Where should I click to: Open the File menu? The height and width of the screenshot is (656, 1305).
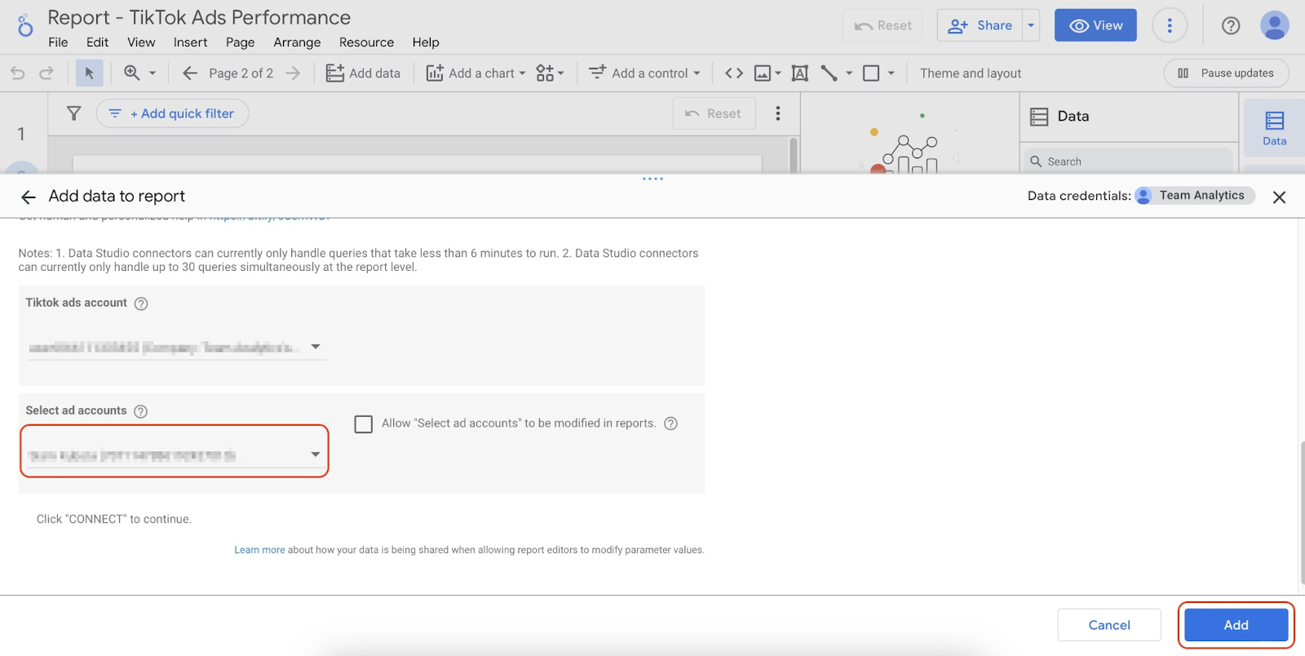[58, 42]
